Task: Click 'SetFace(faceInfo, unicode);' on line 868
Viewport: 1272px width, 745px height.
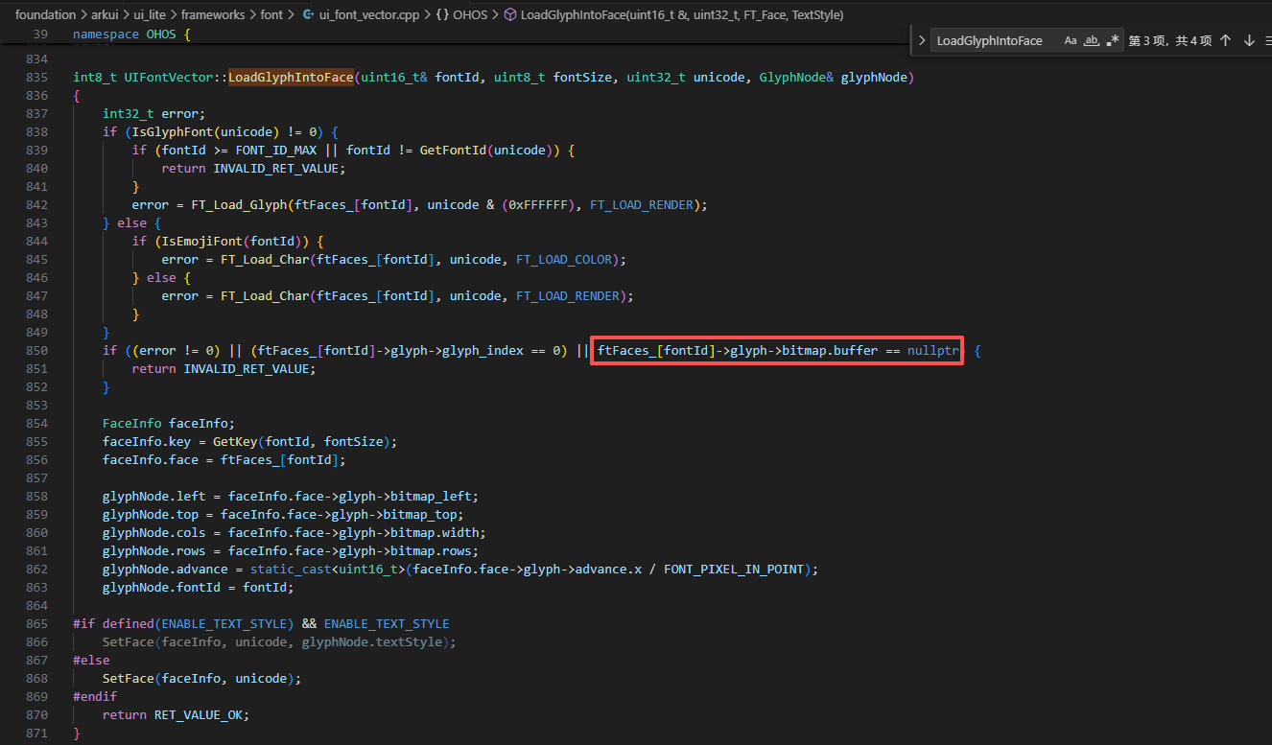Action: pos(202,678)
